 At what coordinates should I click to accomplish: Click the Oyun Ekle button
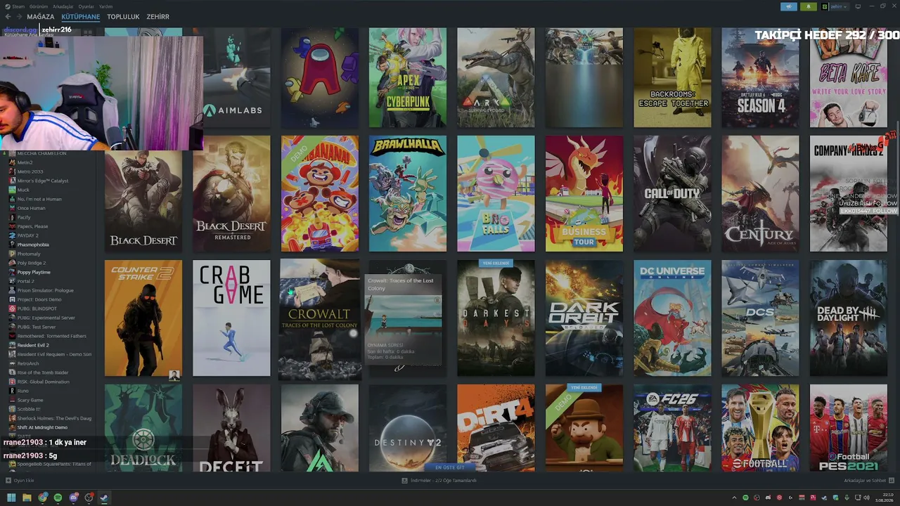(20, 481)
